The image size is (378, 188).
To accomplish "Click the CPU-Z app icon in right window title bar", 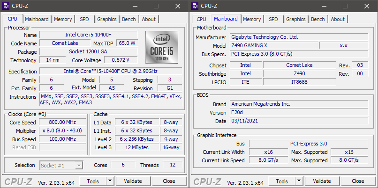I will click(x=195, y=6).
